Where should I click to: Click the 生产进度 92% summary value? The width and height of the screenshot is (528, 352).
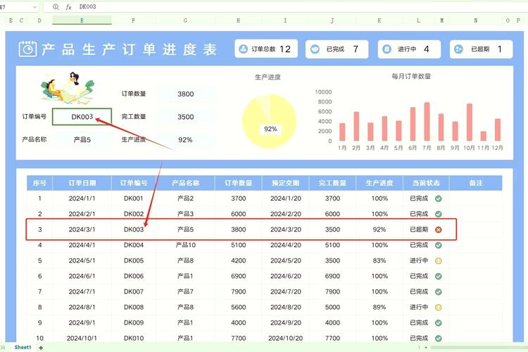click(x=186, y=140)
